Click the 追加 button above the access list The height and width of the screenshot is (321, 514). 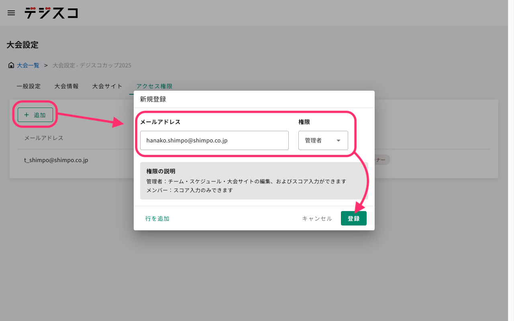35,115
